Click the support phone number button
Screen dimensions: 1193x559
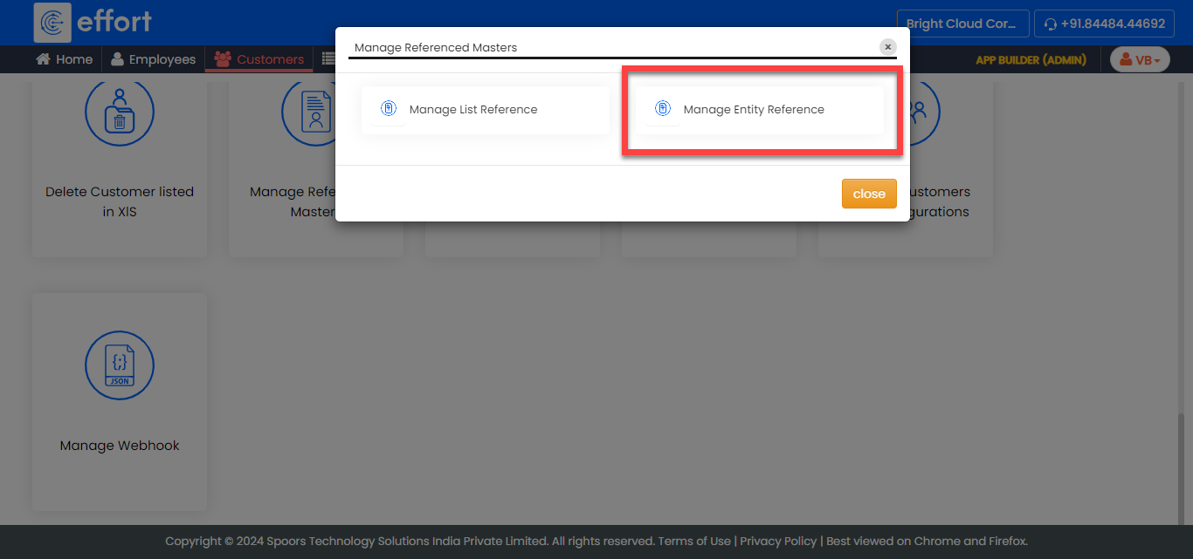[1104, 24]
